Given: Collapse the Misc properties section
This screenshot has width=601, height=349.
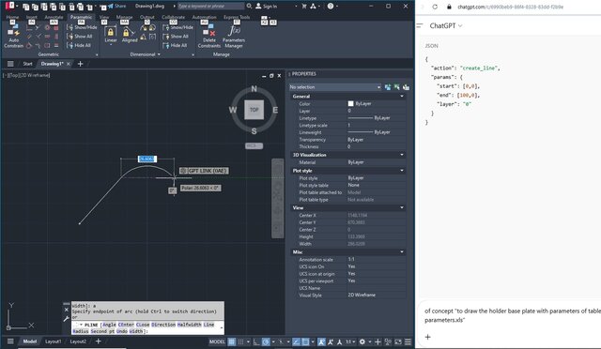Looking at the screenshot, I should [x=402, y=252].
